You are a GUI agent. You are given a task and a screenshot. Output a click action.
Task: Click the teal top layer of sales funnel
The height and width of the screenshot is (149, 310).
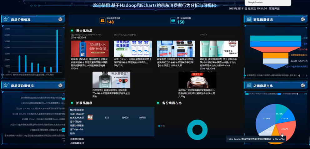[276, 38]
